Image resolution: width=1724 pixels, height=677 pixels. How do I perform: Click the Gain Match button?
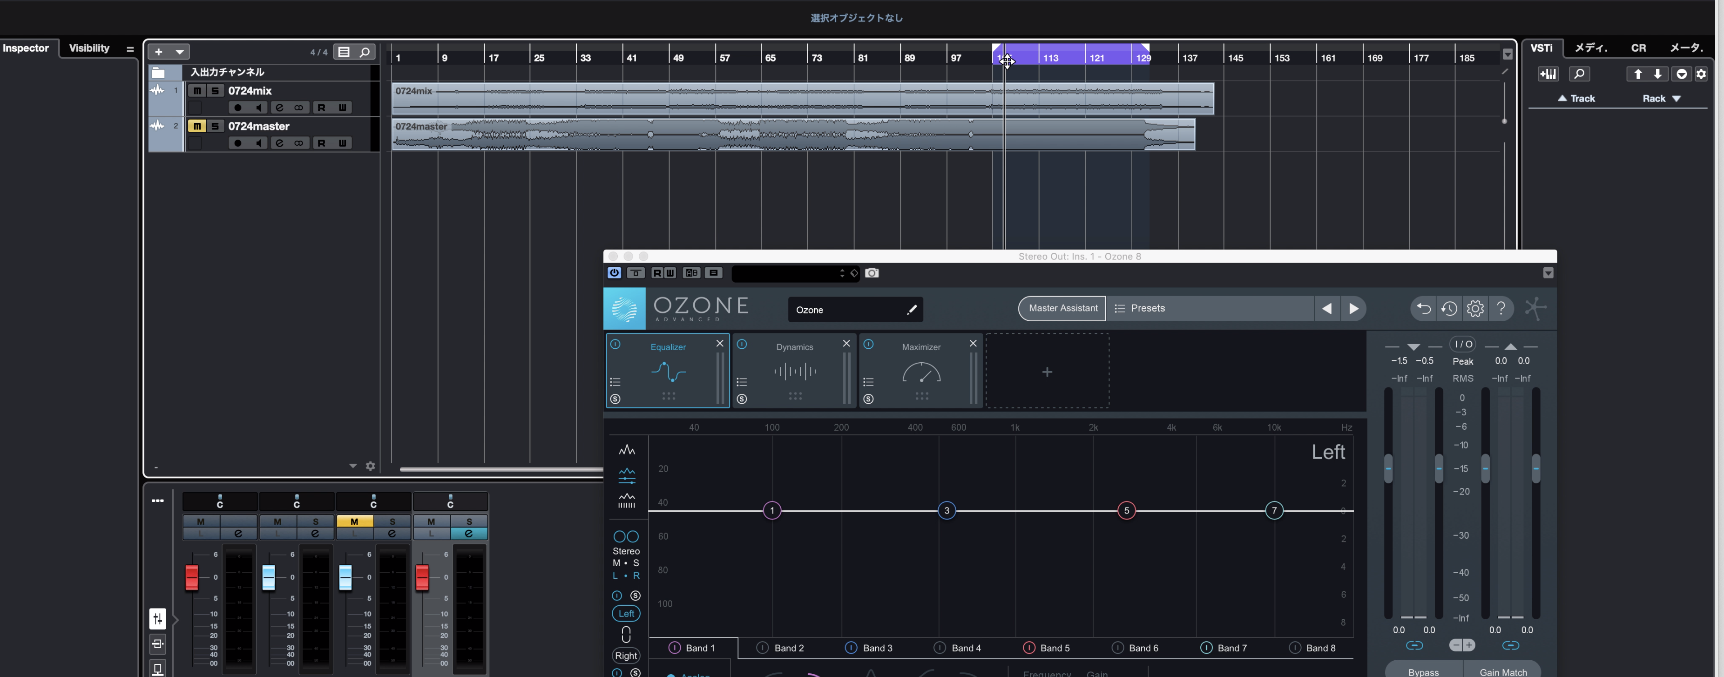click(x=1502, y=670)
